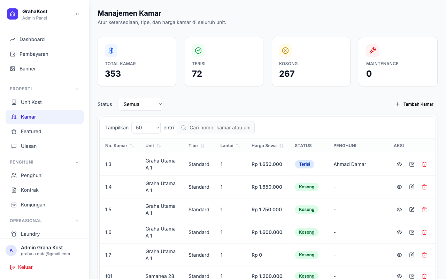The image size is (446, 279).
Task: Click tenant name Ahmad Damar
Action: pos(350,164)
